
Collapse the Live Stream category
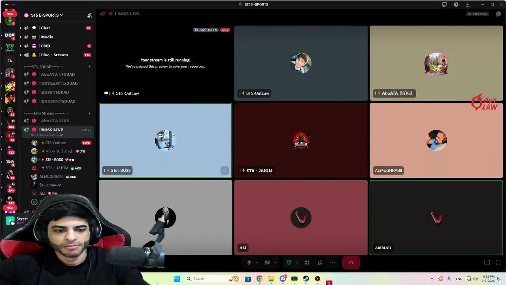point(46,113)
